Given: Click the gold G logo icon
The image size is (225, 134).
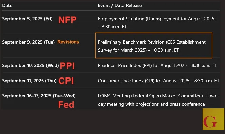Looking at the screenshot, I should tap(213, 119).
